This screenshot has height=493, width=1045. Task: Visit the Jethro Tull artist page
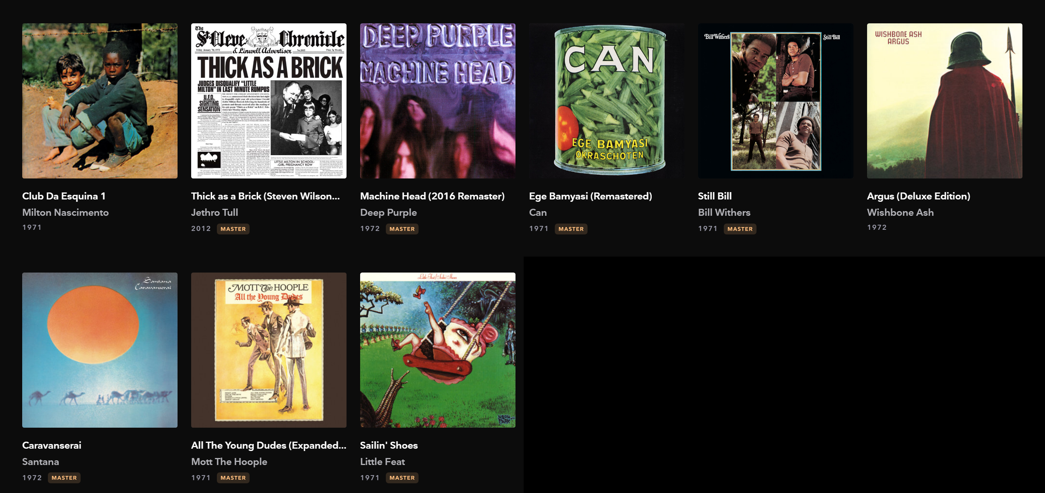click(x=215, y=213)
